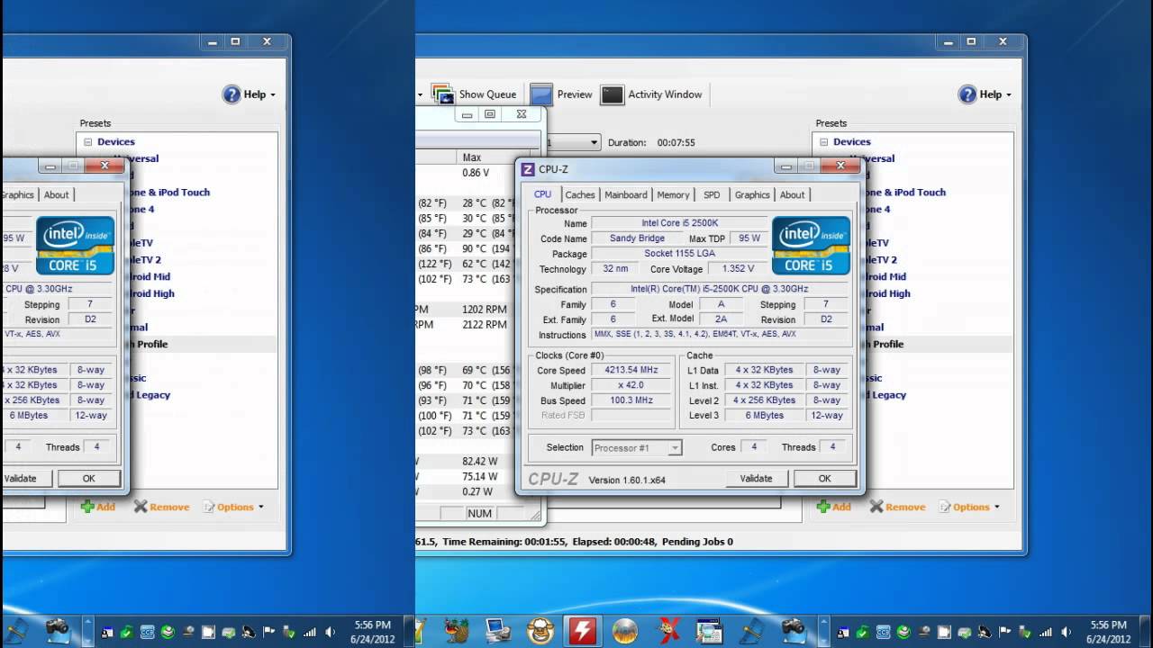The width and height of the screenshot is (1153, 648).
Task: Click the CPU-Z title bar logo icon
Action: click(x=528, y=169)
